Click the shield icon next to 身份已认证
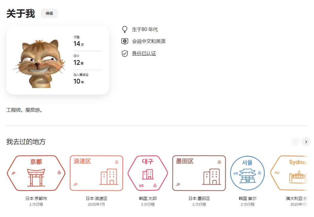This screenshot has height=217, width=314. pos(124,53)
